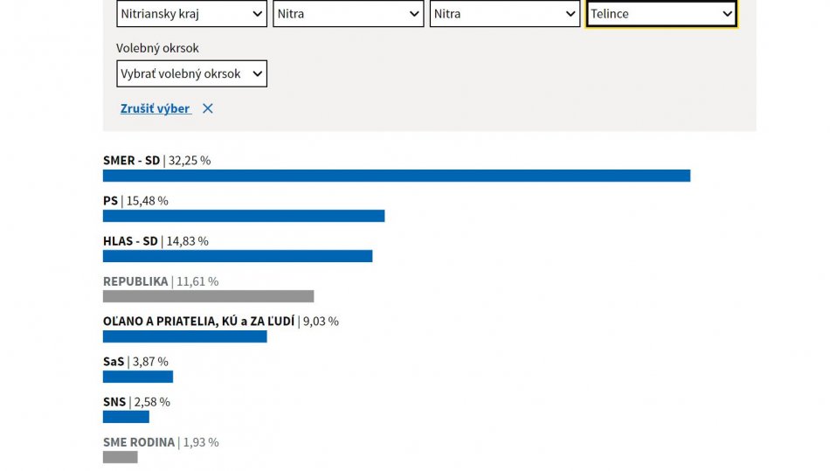This screenshot has height=471, width=830.
Task: Click the SMER - SD party name
Action: [131, 161]
